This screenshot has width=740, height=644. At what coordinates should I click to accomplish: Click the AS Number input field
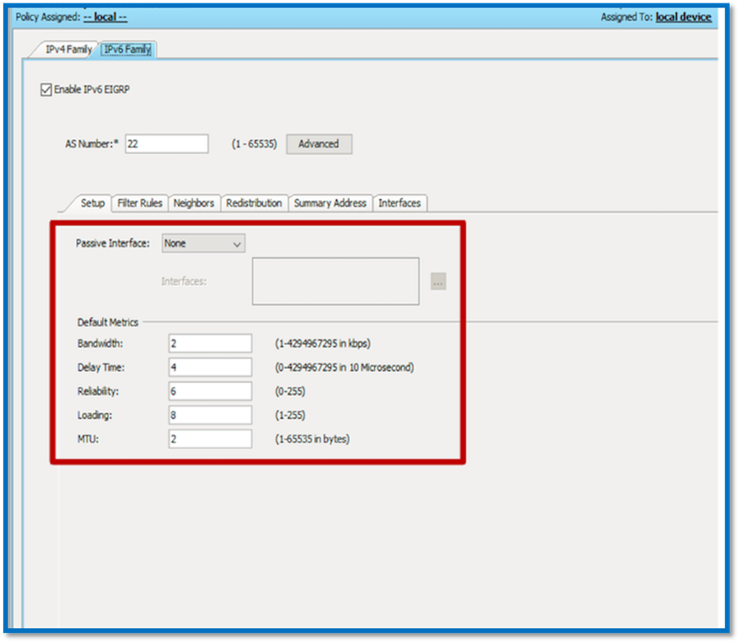click(166, 144)
